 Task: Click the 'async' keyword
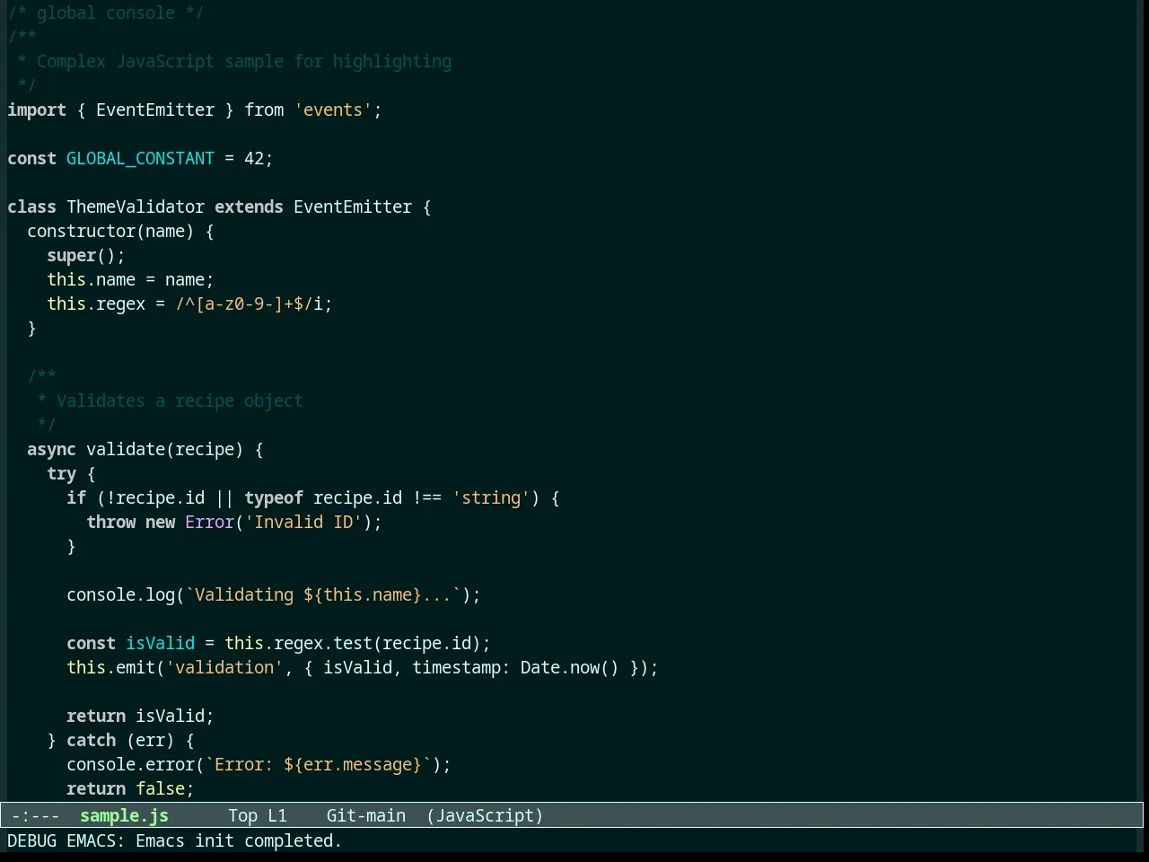point(51,449)
